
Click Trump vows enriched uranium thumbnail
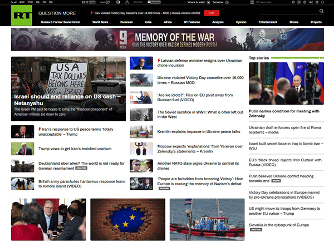[22, 149]
